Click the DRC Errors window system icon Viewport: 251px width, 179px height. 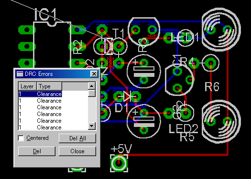pos(20,74)
